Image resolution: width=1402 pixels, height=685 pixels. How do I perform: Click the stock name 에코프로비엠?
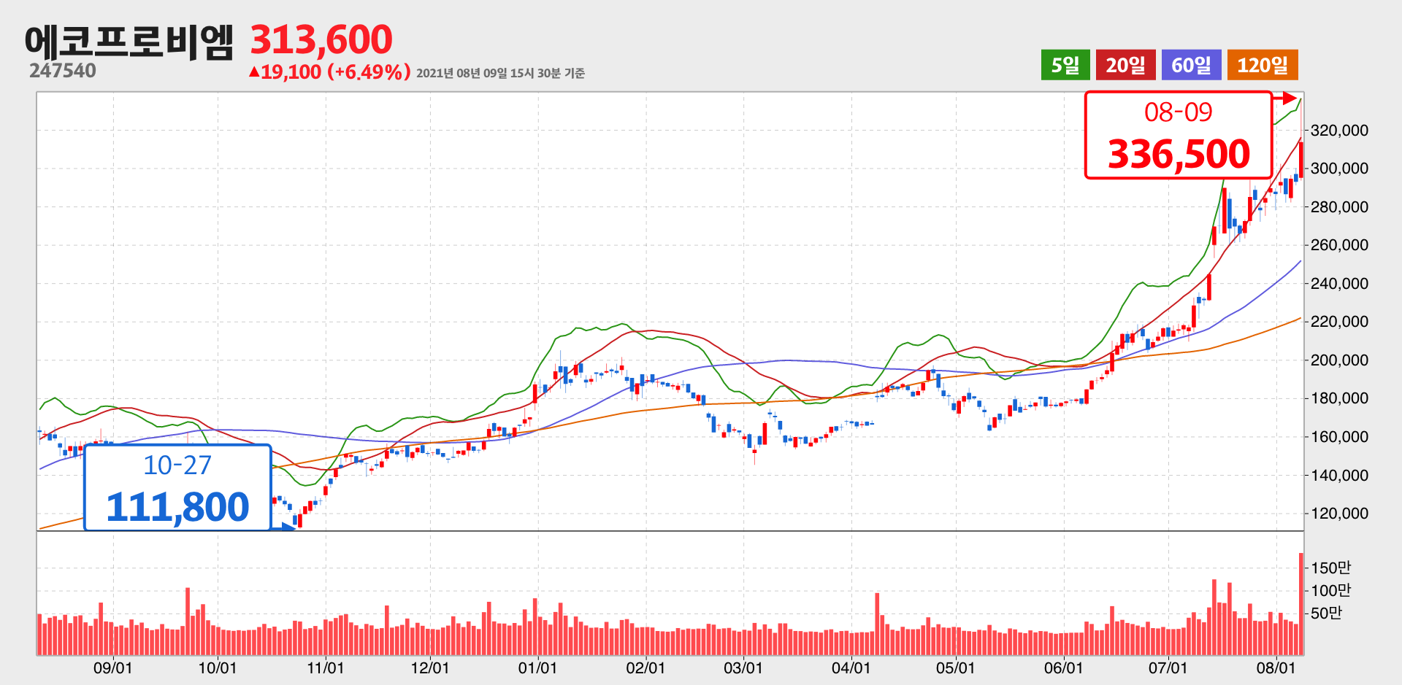click(129, 42)
